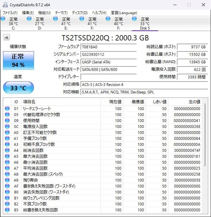Image resolution: width=211 pixels, height=217 pixels.
Task: Click raw value 00000000474F
Action: [187, 150]
